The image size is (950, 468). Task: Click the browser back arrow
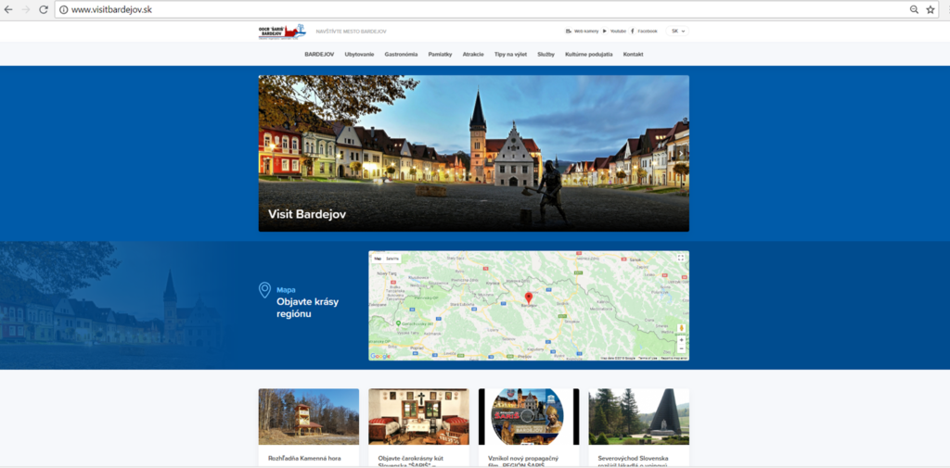[x=8, y=9]
